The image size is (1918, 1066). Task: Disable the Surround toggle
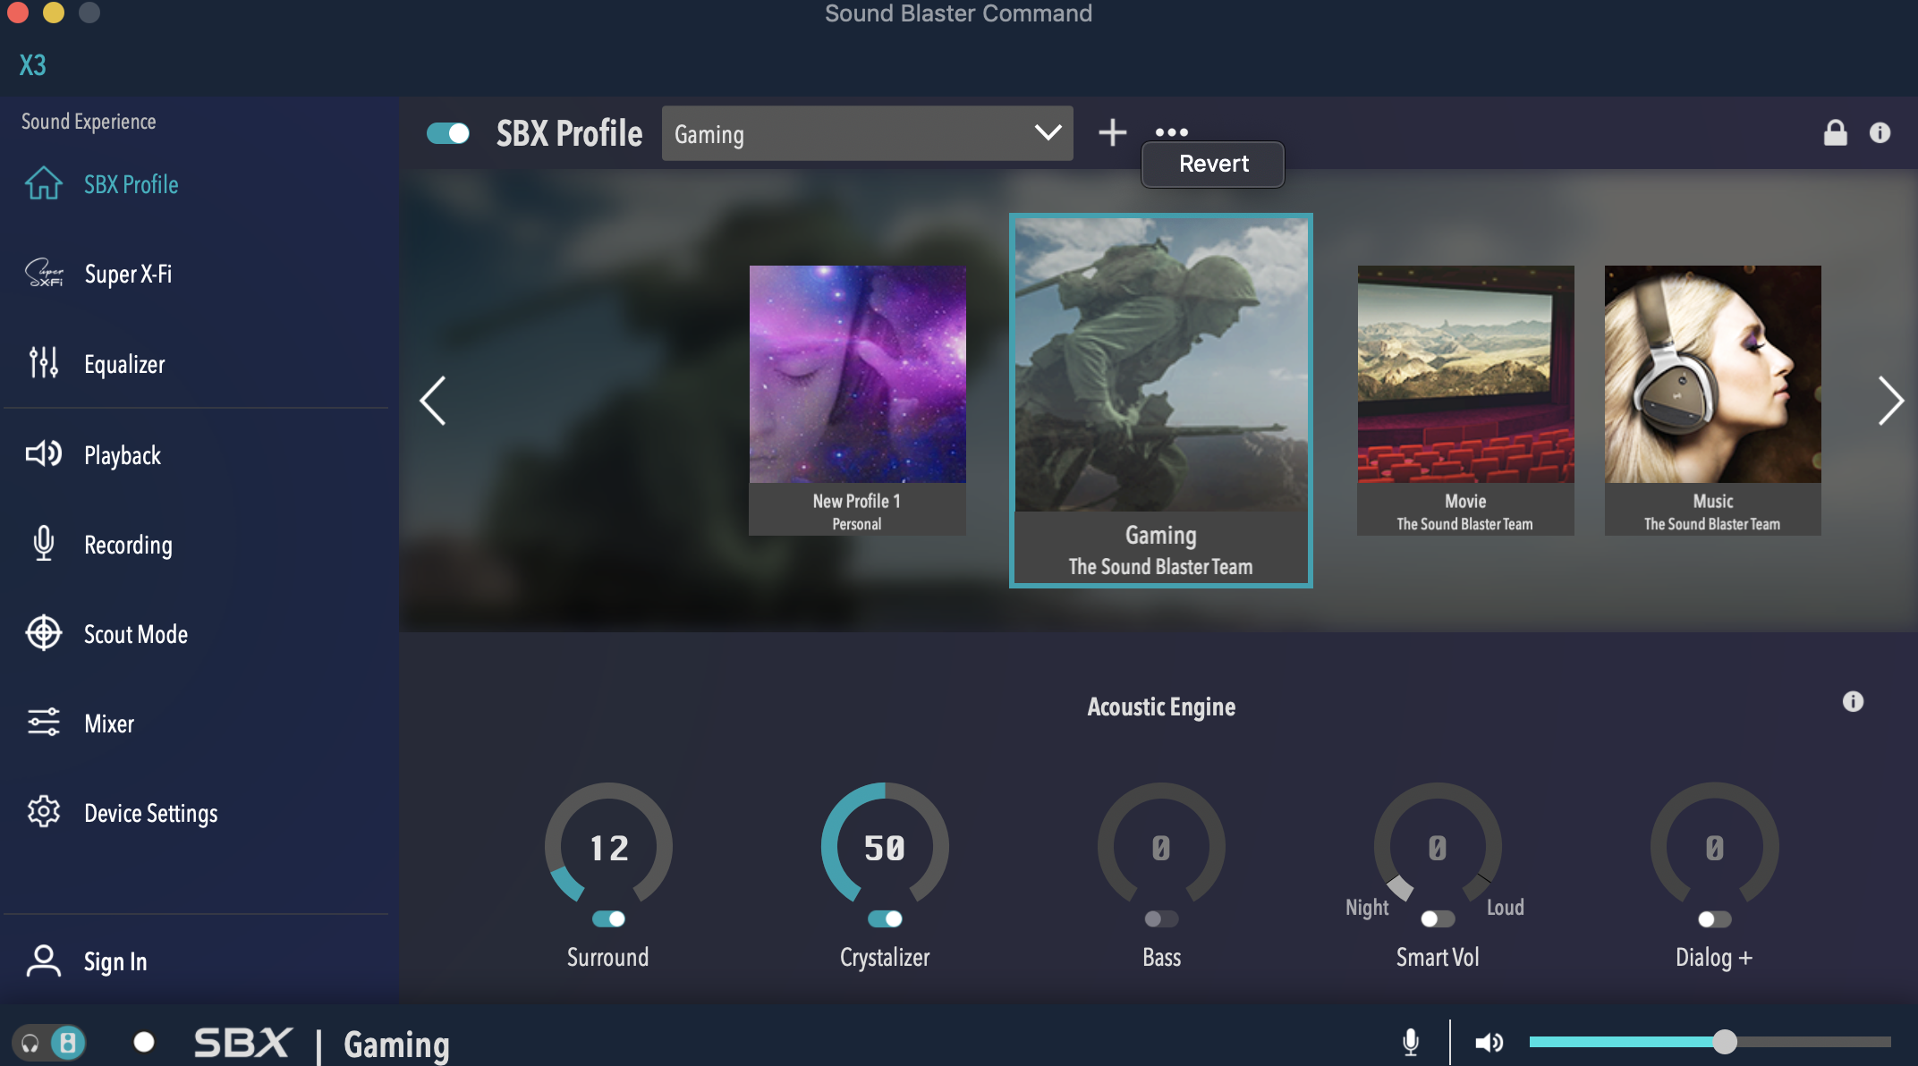pyautogui.click(x=608, y=918)
